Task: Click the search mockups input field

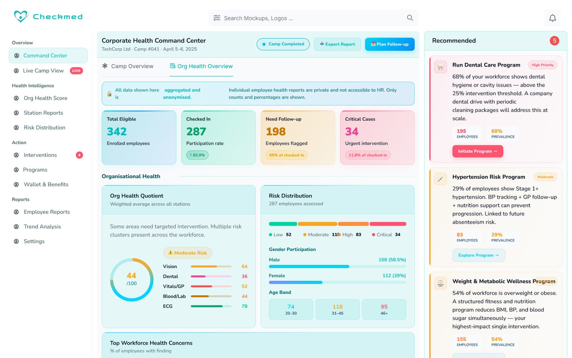Action: [313, 18]
